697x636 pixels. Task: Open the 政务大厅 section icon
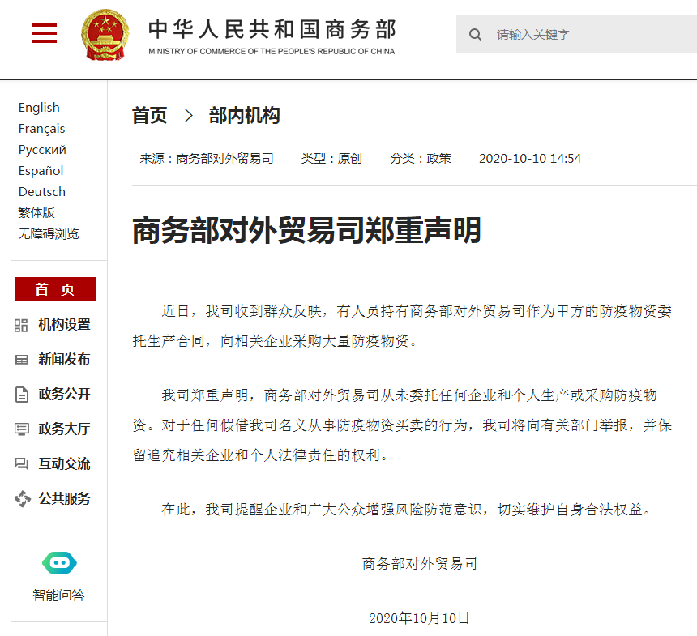tap(22, 429)
